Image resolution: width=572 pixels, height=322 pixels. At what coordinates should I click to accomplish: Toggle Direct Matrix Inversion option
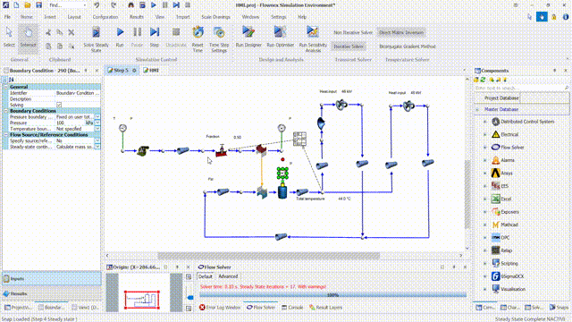click(x=401, y=32)
